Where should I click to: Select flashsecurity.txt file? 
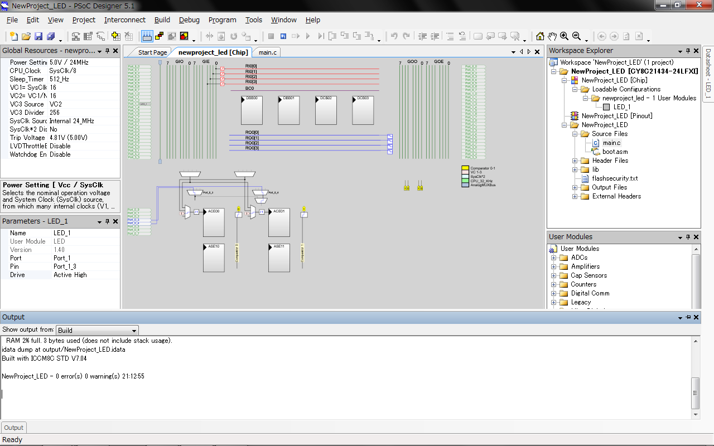point(615,178)
